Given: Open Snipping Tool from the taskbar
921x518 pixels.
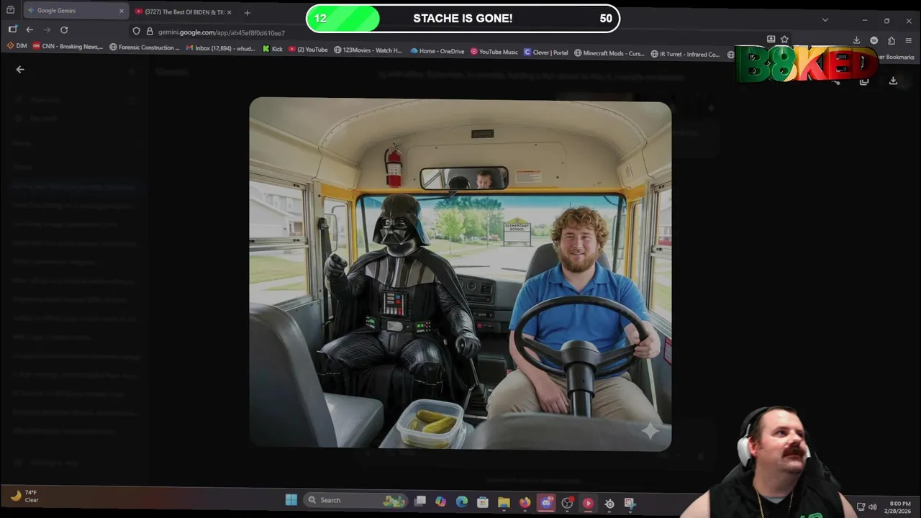Looking at the screenshot, I should [x=630, y=504].
